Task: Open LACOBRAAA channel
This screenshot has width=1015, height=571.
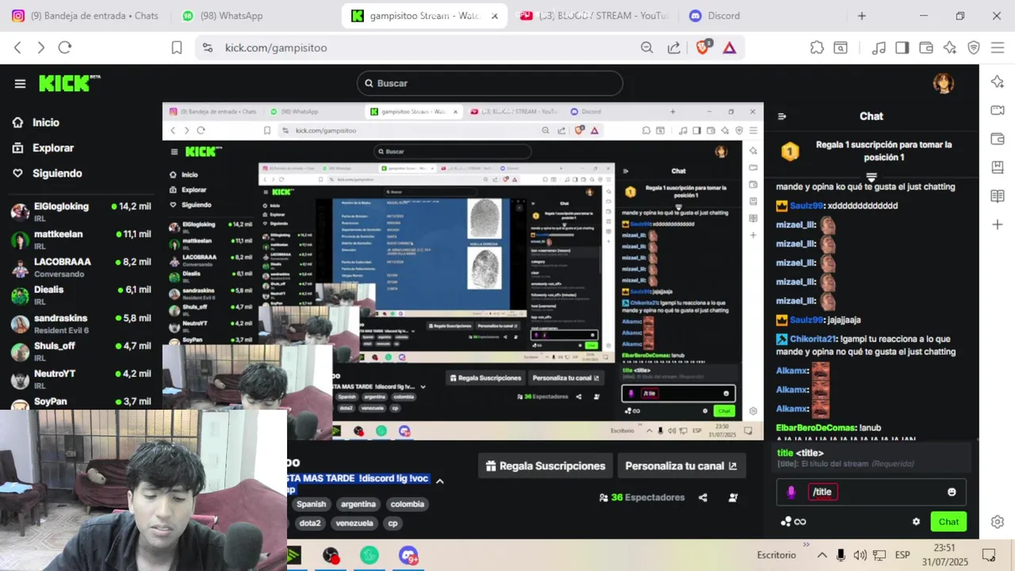Action: [81, 266]
